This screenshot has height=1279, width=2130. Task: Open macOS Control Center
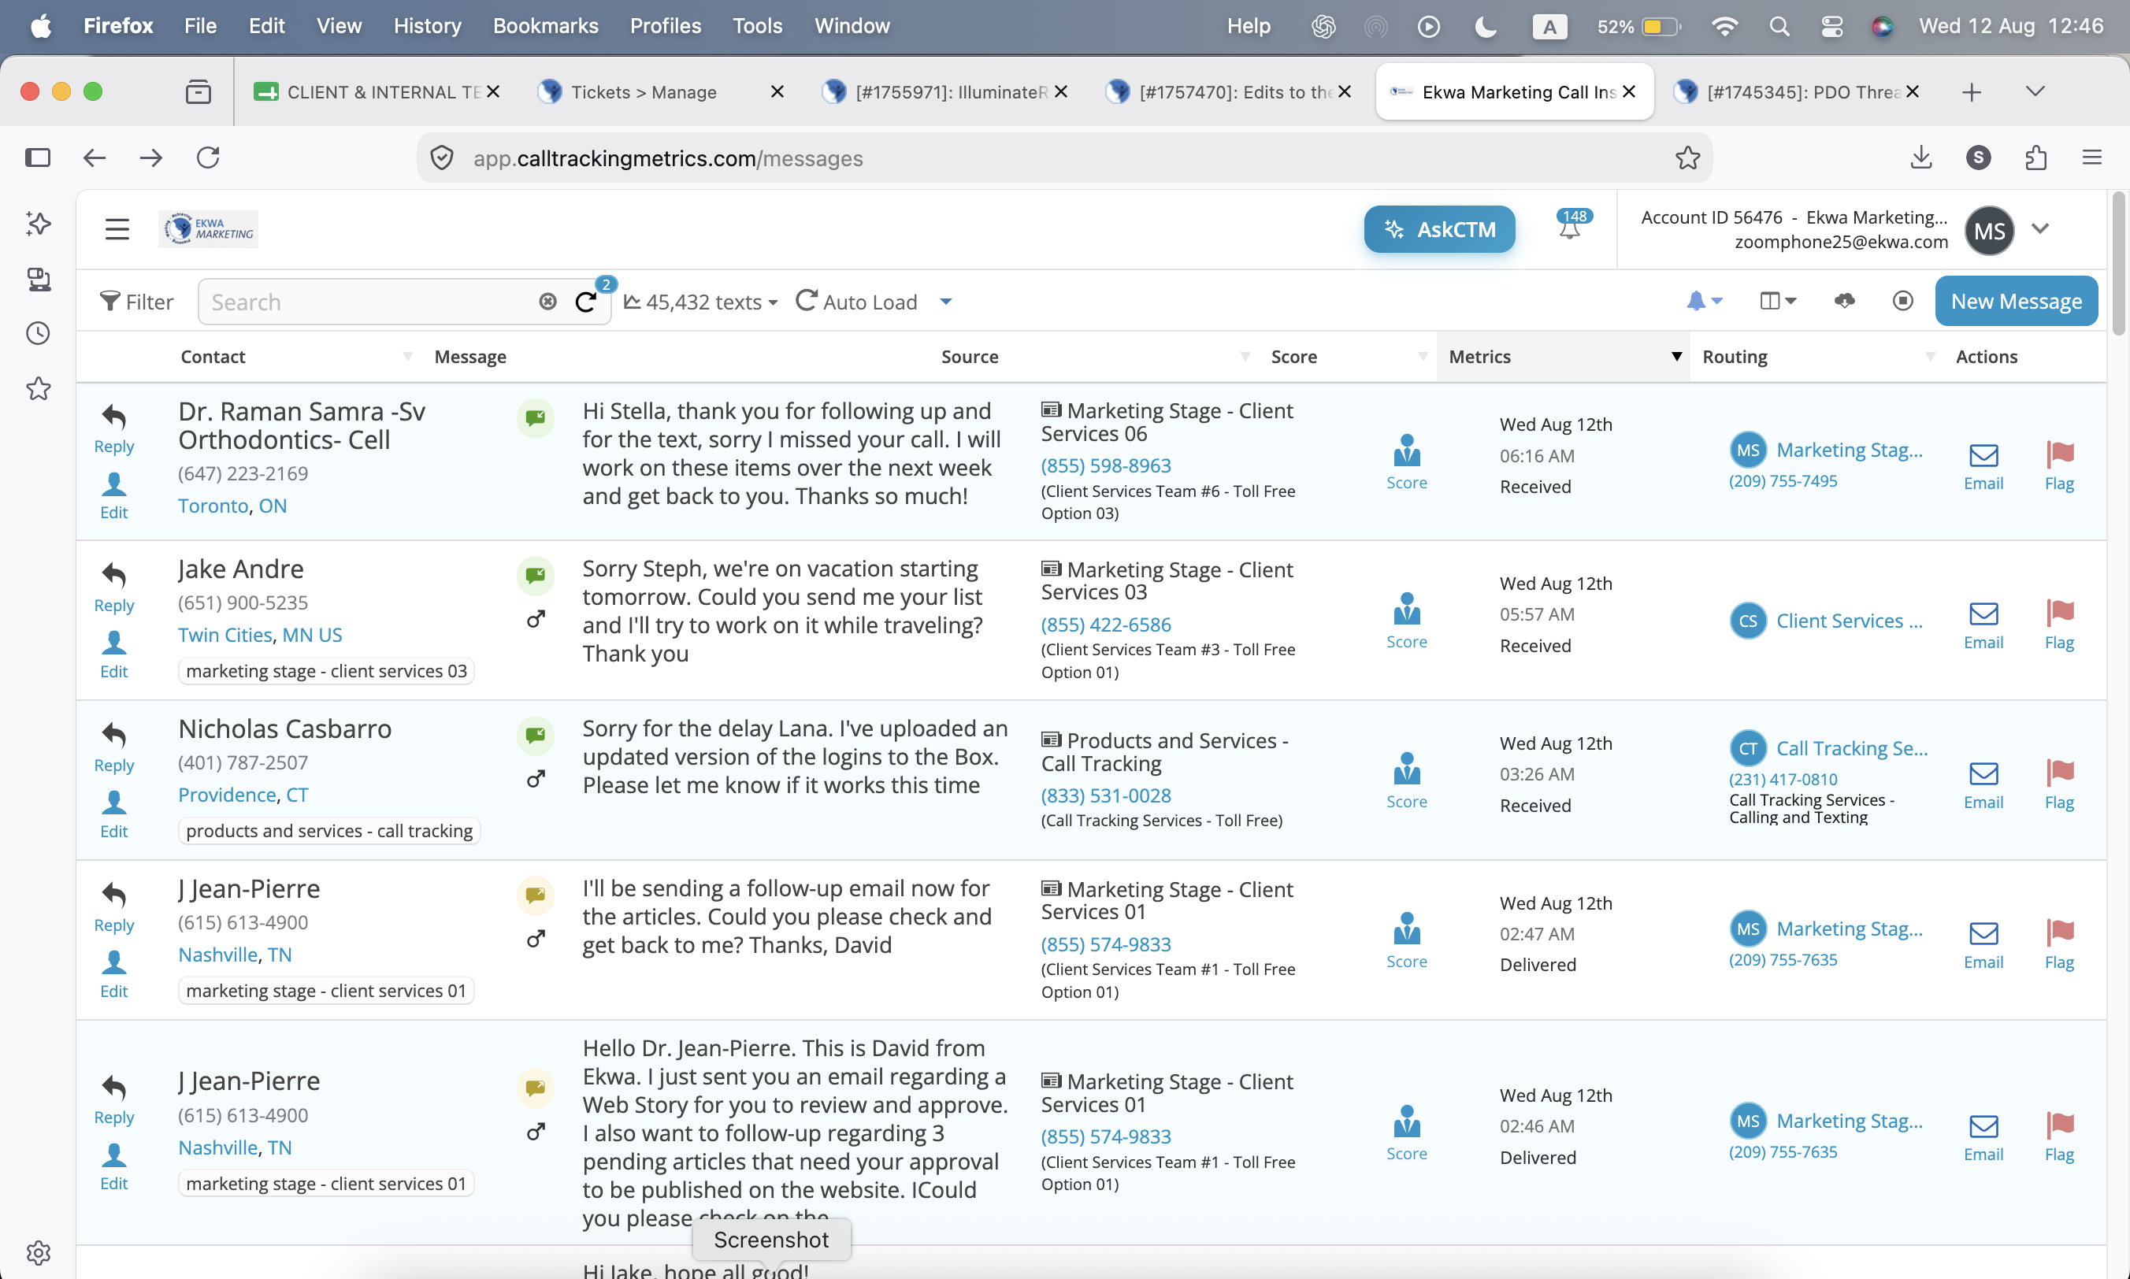1831,26
